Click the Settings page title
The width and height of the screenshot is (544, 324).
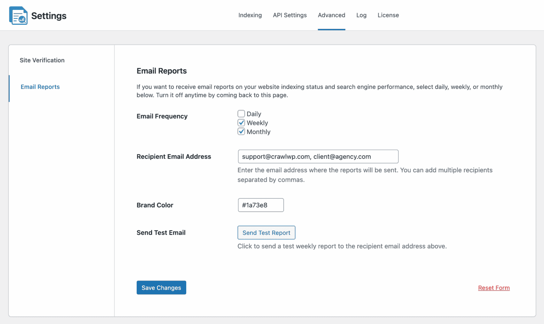click(x=49, y=16)
